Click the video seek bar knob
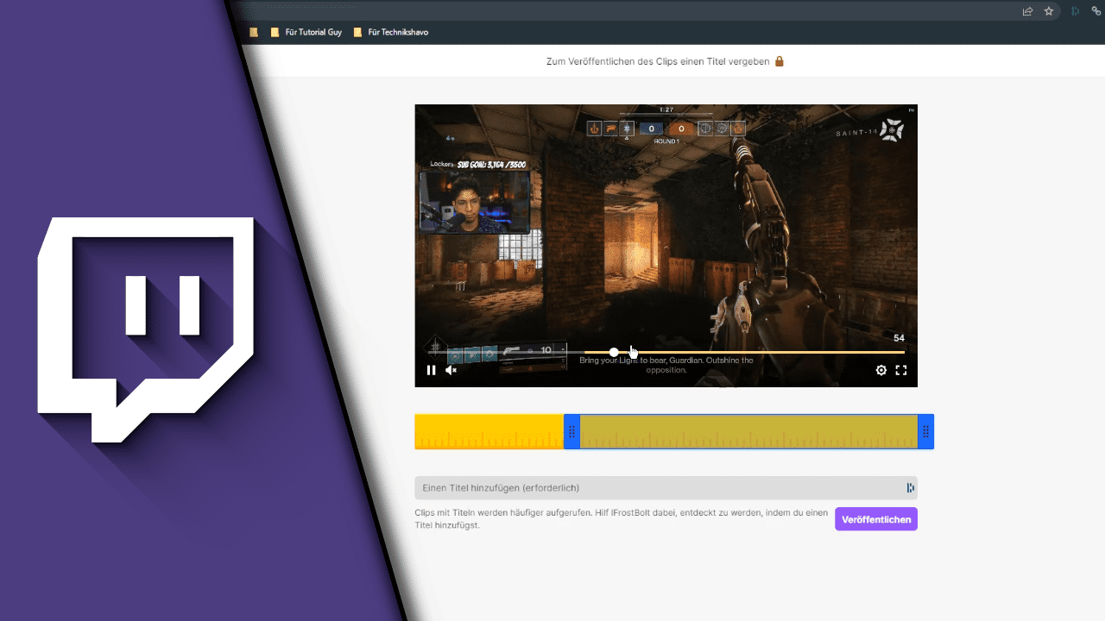The width and height of the screenshot is (1105, 621). (x=614, y=352)
